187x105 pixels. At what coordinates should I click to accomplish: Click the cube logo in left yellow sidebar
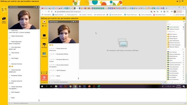[4, 9]
